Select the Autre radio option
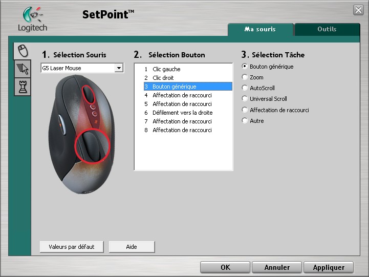 point(253,121)
